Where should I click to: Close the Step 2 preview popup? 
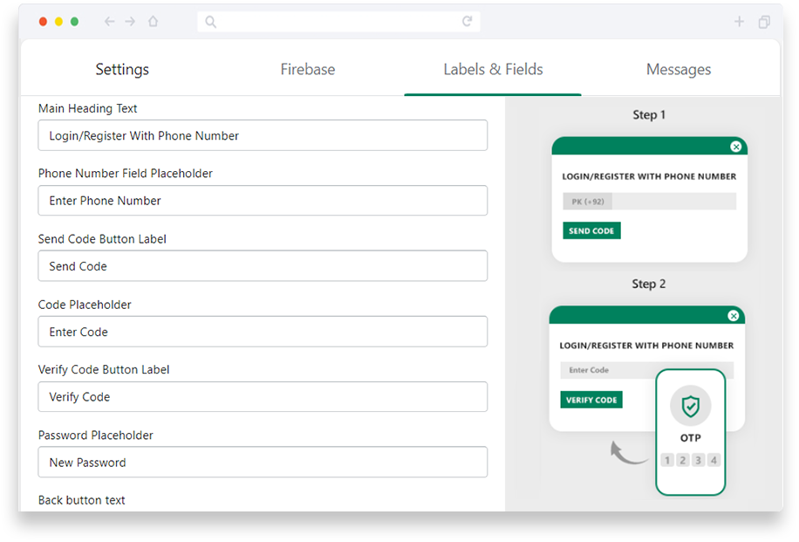(x=733, y=316)
